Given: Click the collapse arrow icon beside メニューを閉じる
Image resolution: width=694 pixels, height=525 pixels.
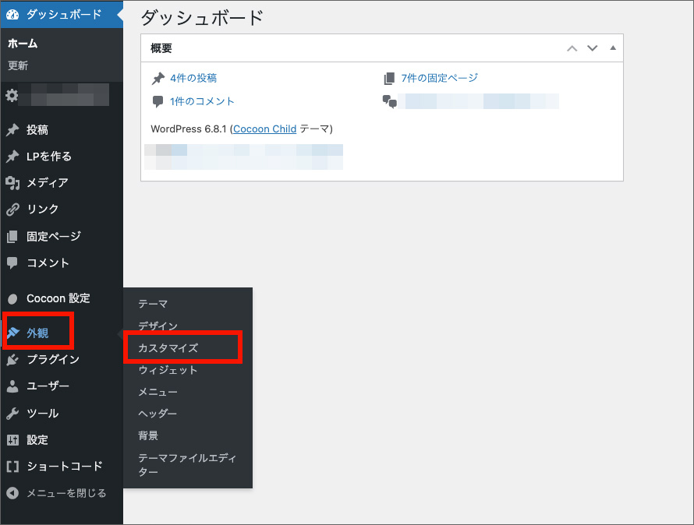Looking at the screenshot, I should (x=12, y=493).
